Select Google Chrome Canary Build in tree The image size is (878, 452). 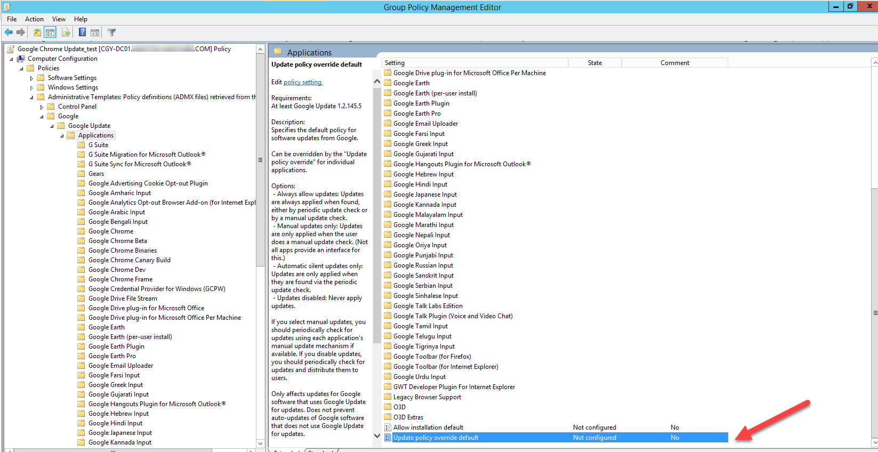click(129, 260)
